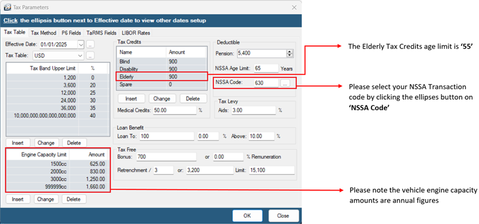Click Delete under the Engine Capacity table
This screenshot has width=479, height=224.
[x=74, y=199]
